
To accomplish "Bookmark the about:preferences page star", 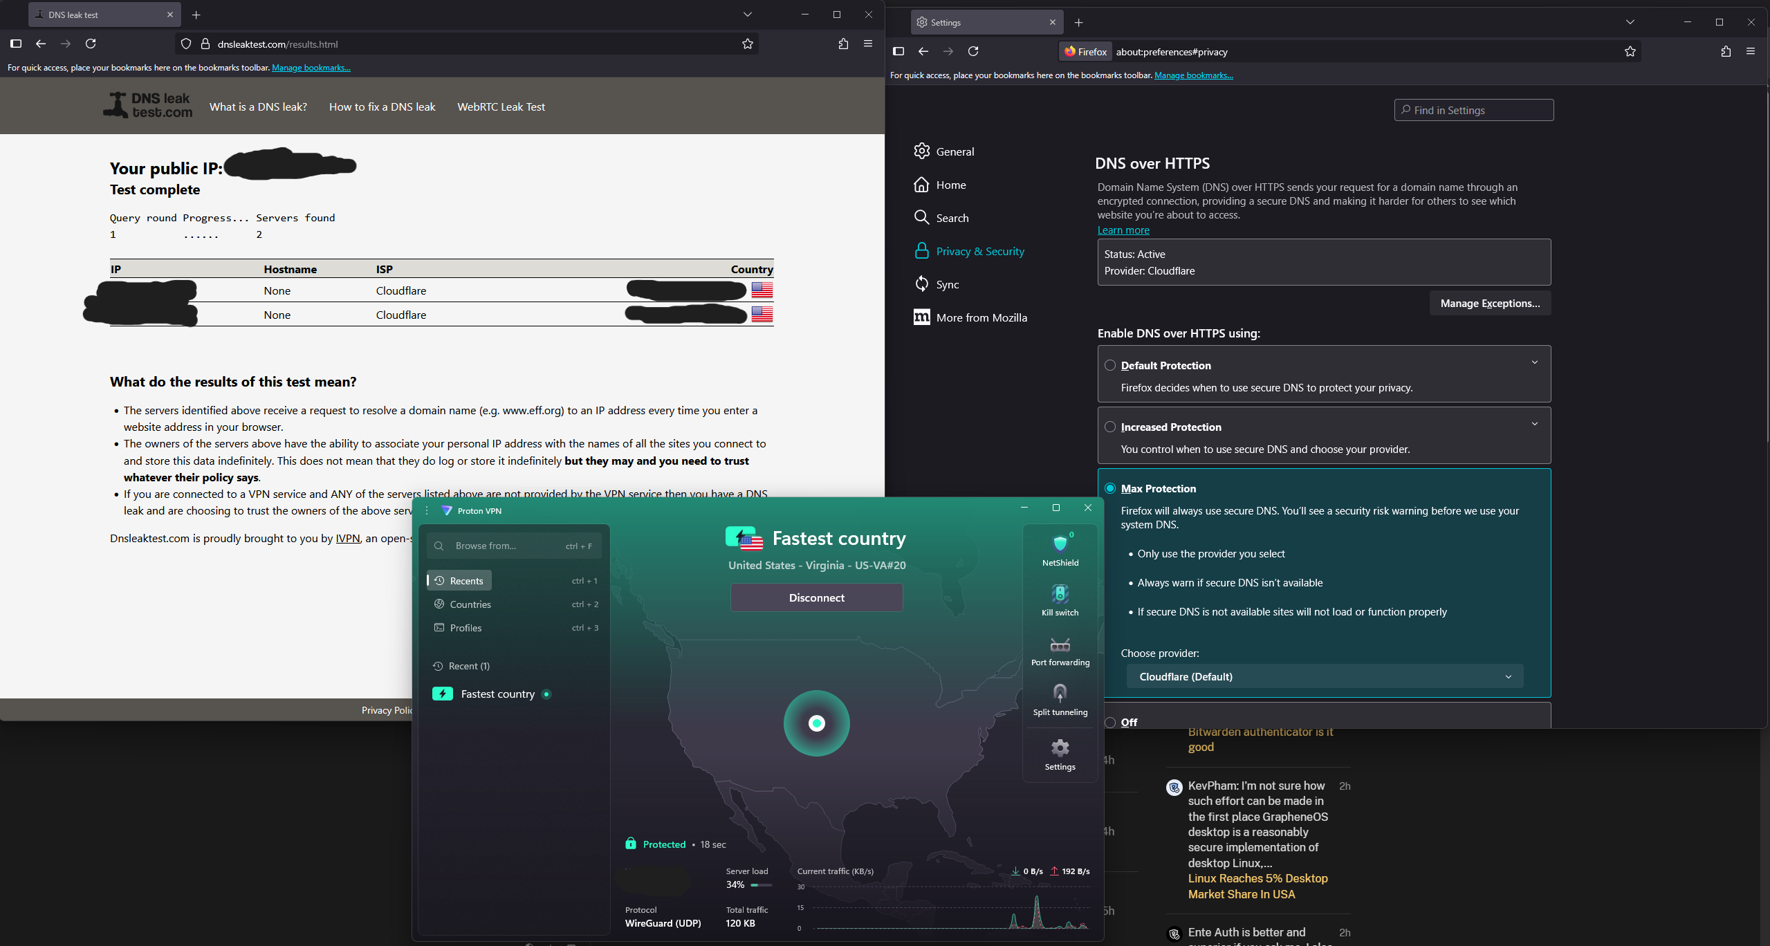I will (x=1630, y=51).
